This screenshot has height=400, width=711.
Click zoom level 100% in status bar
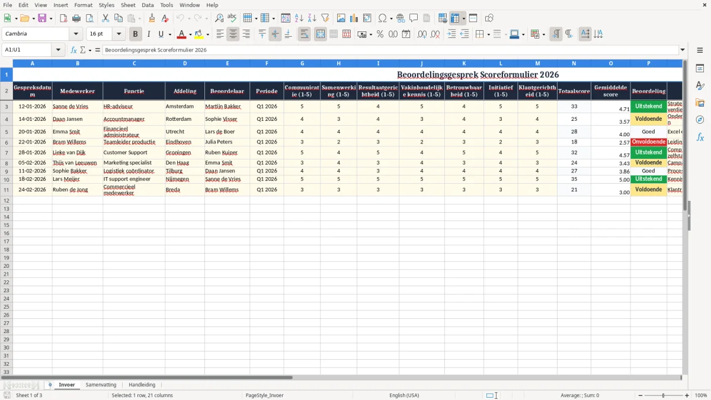click(x=701, y=395)
